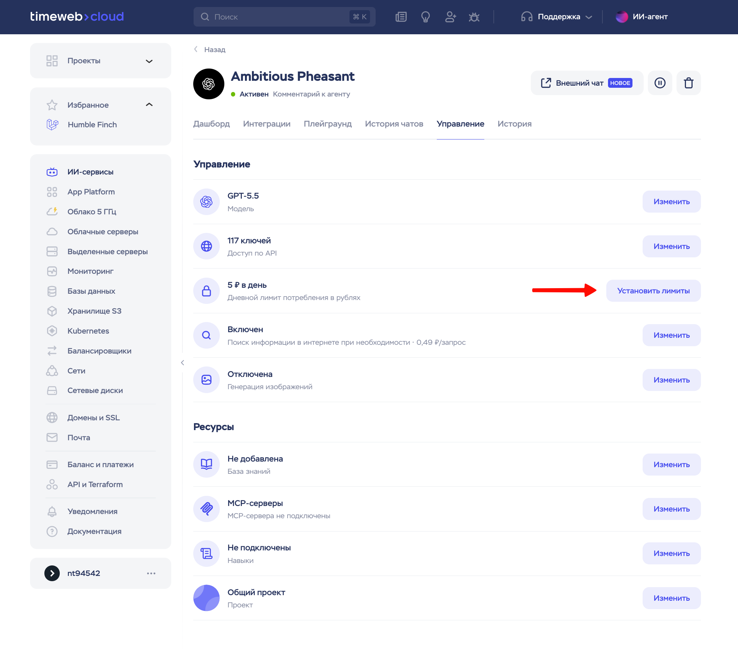Switch to Плейграунд tab

click(327, 123)
